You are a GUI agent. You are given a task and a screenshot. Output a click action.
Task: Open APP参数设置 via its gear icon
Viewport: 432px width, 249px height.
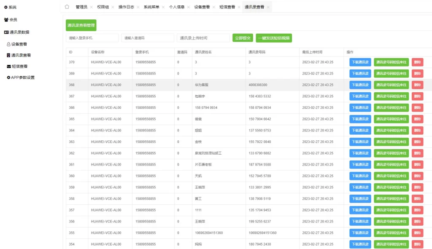pos(9,77)
